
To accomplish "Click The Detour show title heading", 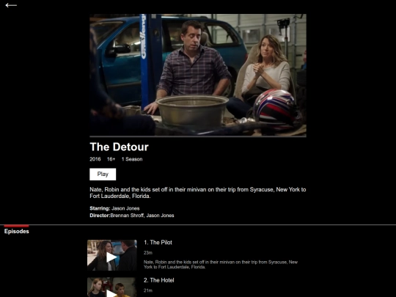I will coord(120,147).
